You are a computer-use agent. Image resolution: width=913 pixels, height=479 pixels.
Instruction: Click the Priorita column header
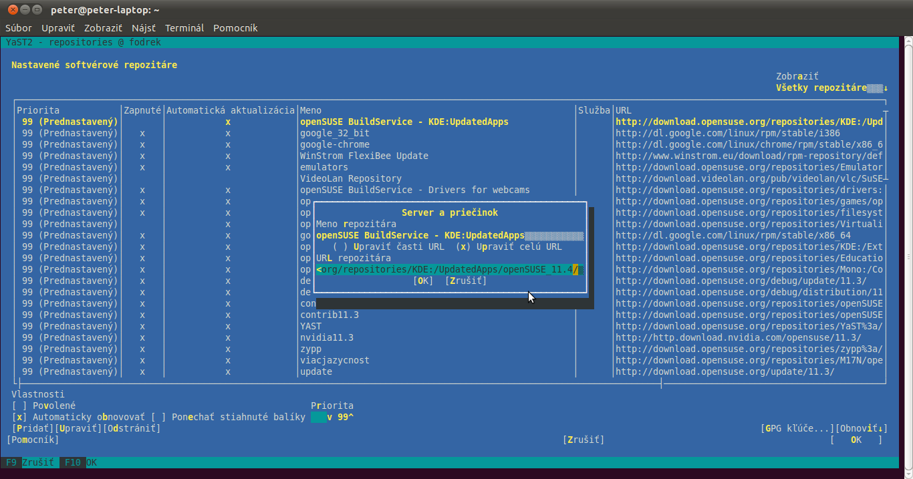pos(38,110)
